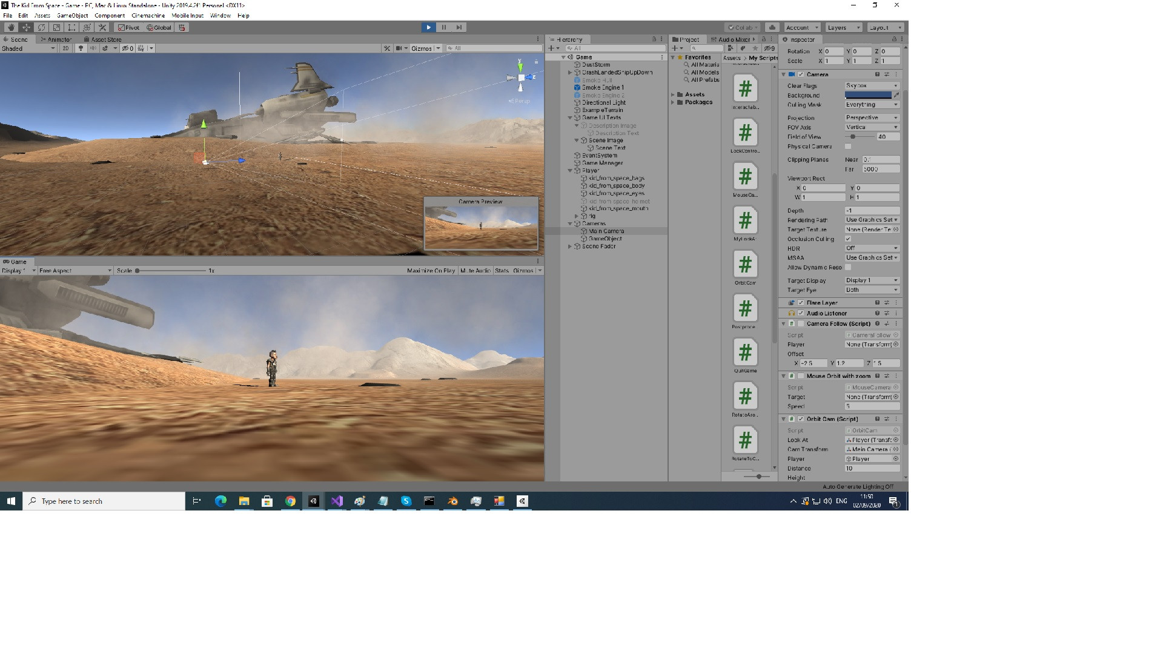Open the Target Eye dropdown

point(872,290)
